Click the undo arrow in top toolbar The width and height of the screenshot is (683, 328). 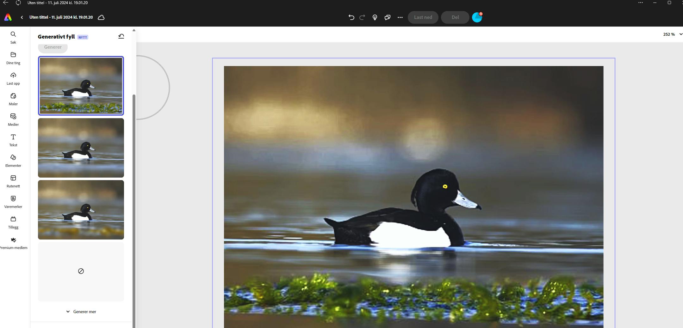(x=351, y=17)
